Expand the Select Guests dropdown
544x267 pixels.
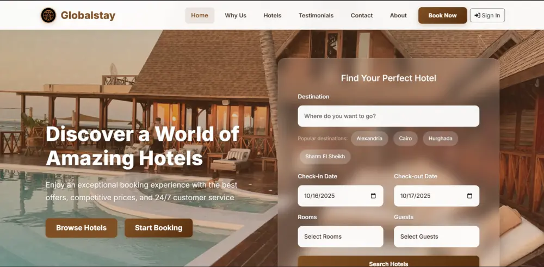point(436,237)
